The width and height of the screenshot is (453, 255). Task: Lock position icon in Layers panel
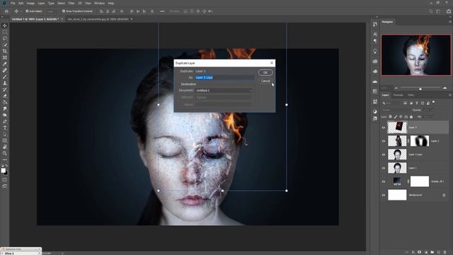(401, 116)
